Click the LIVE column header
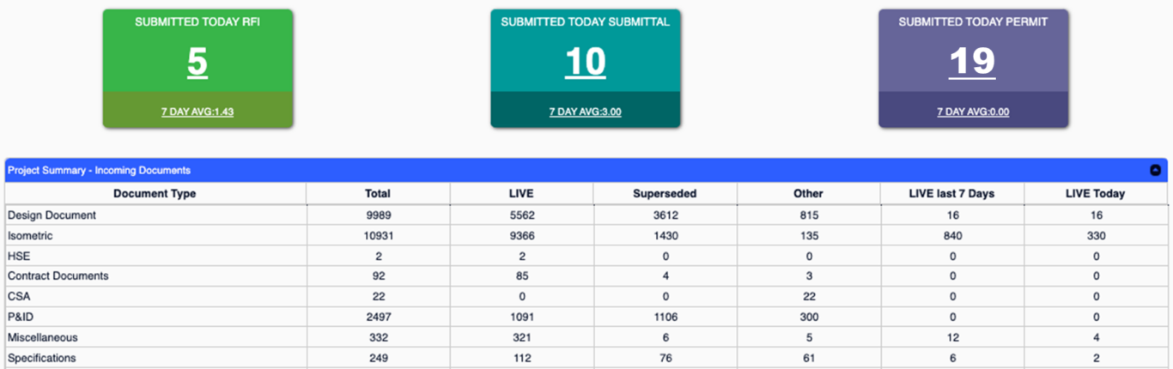The height and width of the screenshot is (369, 1173). (521, 194)
